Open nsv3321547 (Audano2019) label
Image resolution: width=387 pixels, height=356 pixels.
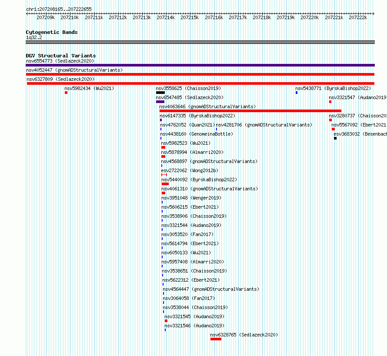[x=358, y=97]
